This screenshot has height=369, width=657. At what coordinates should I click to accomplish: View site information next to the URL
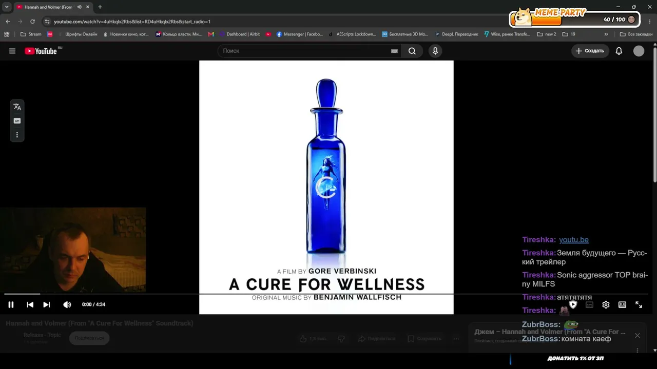47,22
